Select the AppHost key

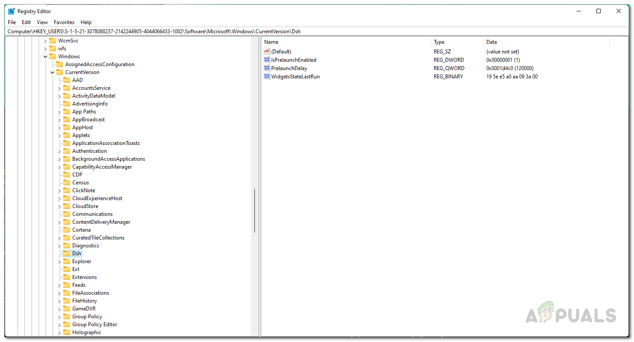tap(83, 127)
